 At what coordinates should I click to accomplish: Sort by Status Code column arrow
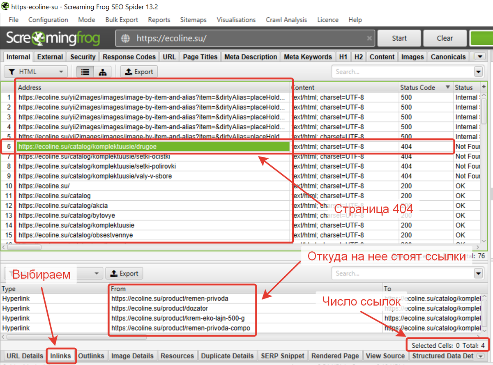tap(448, 87)
